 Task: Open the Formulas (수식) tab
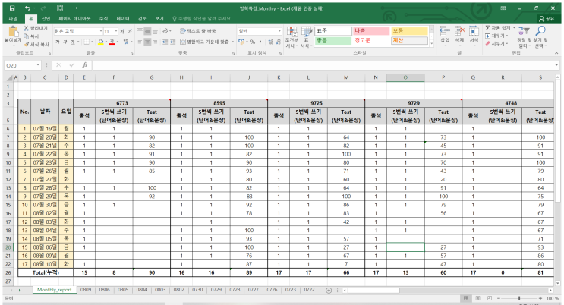point(103,19)
